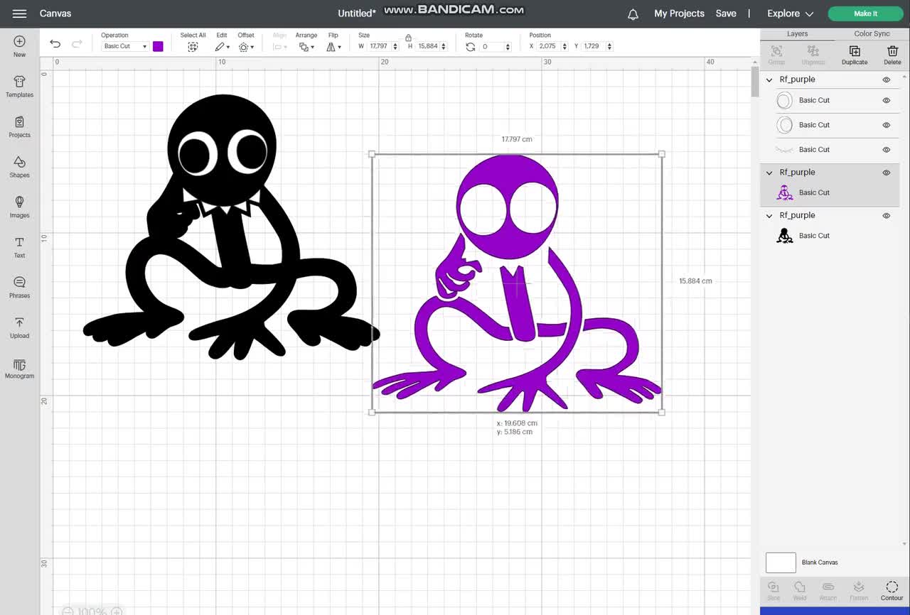Group the layers
This screenshot has width=910, height=615.
pyautogui.click(x=776, y=55)
